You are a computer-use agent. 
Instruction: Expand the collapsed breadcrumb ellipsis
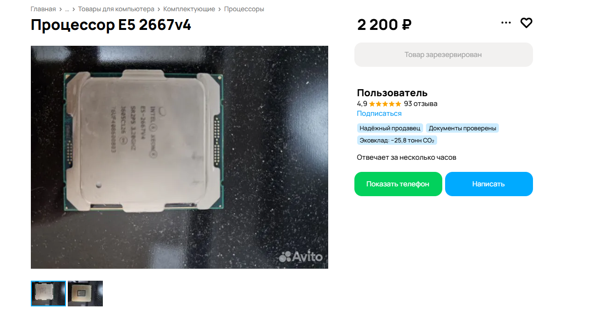pos(67,9)
